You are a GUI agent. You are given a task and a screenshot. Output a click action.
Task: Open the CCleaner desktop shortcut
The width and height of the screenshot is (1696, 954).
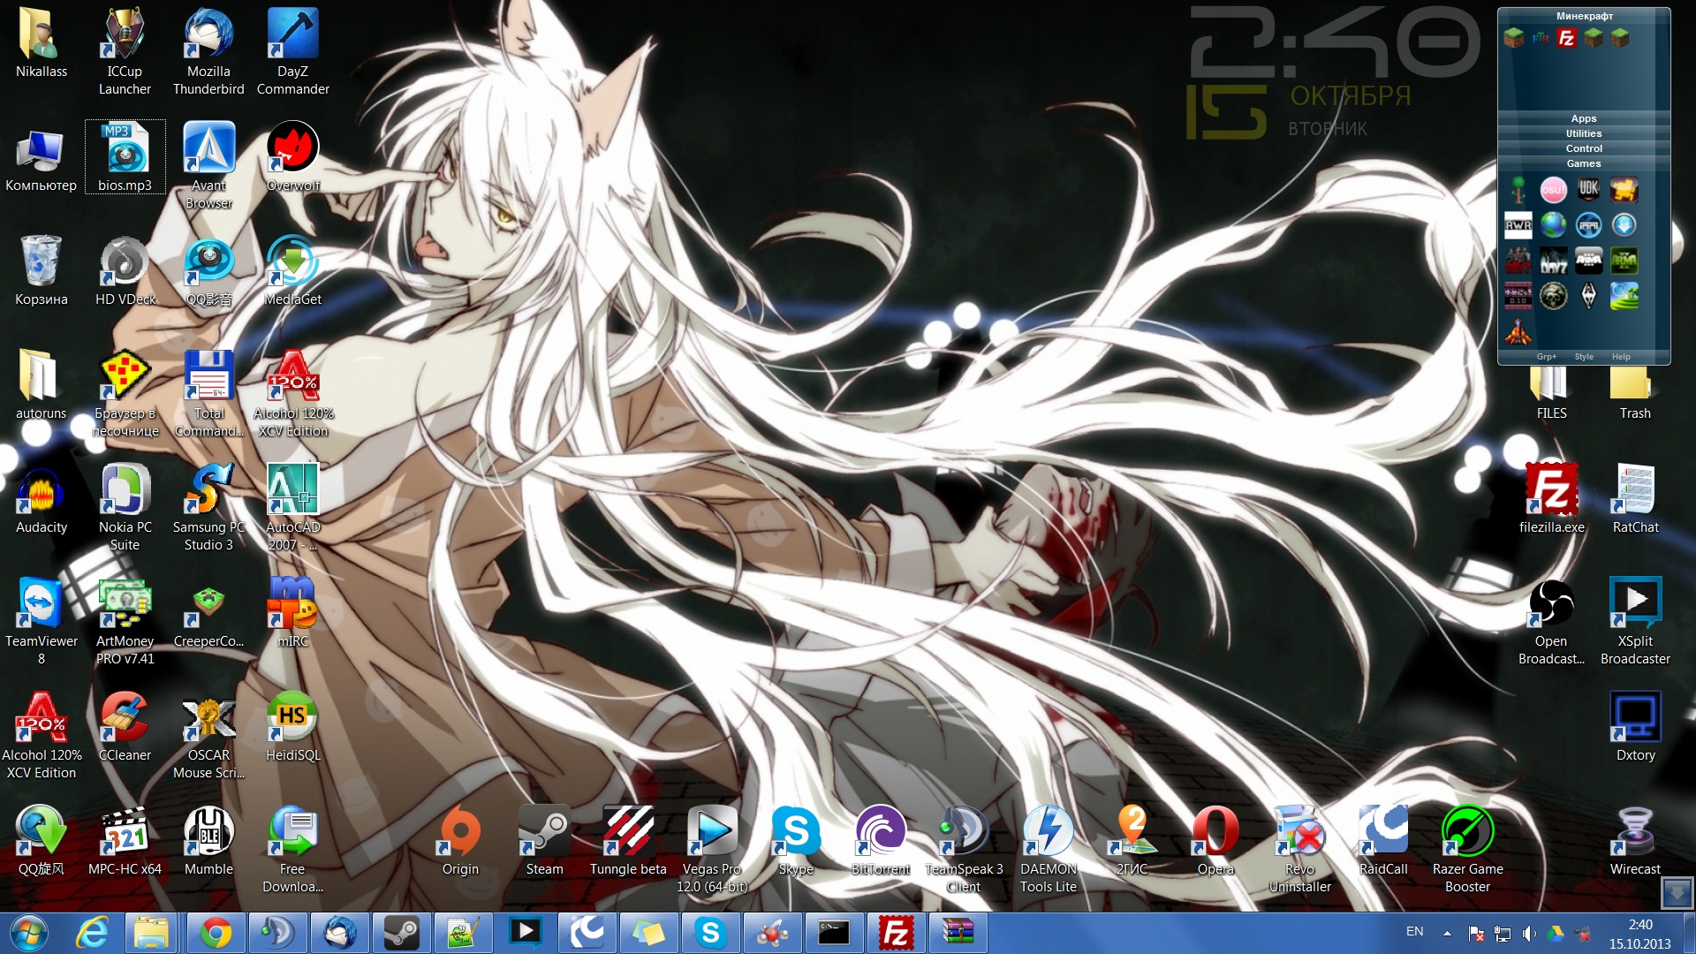[x=125, y=726]
